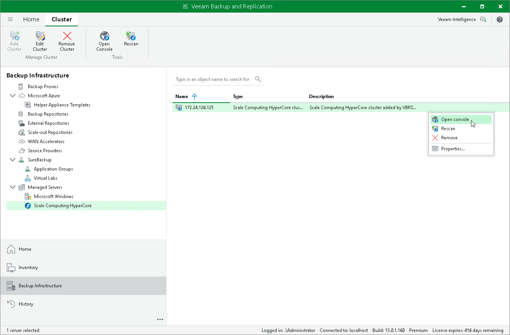This screenshot has height=335, width=510.
Task: Click the Open Console ribbon icon
Action: pyautogui.click(x=104, y=36)
